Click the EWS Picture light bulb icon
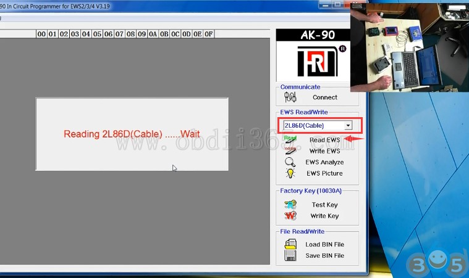This screenshot has width=469, height=278. click(290, 173)
